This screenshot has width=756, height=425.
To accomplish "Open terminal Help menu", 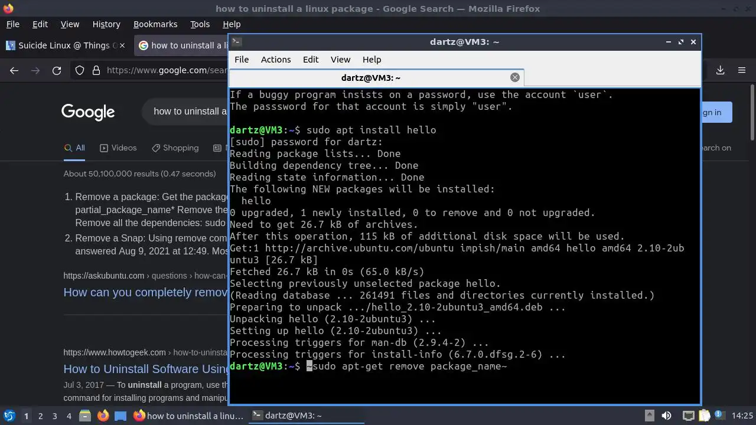I will (x=372, y=59).
